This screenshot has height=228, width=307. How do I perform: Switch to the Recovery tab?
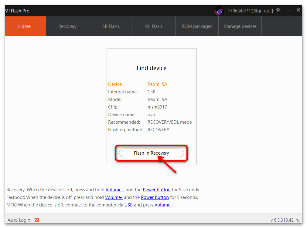click(67, 26)
